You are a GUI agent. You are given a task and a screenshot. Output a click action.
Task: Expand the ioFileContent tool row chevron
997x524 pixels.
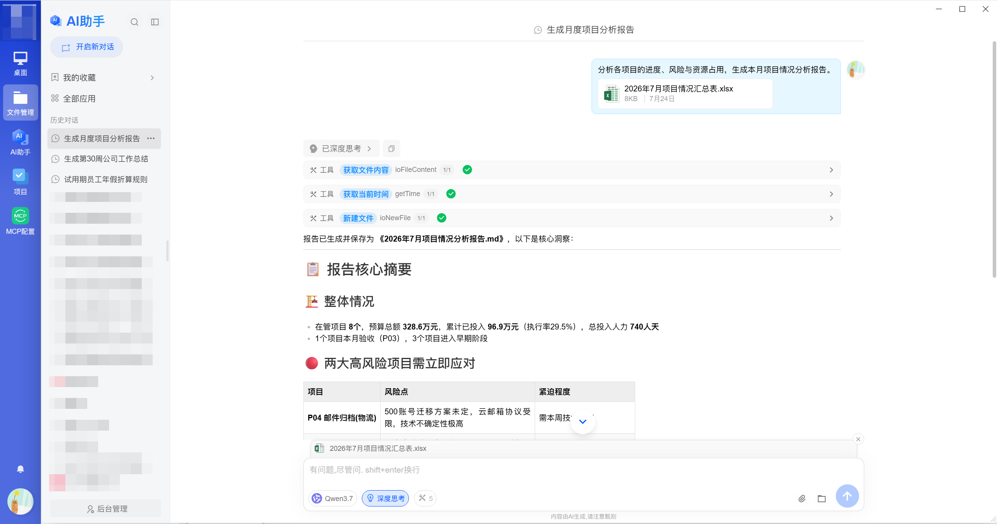[x=831, y=170]
